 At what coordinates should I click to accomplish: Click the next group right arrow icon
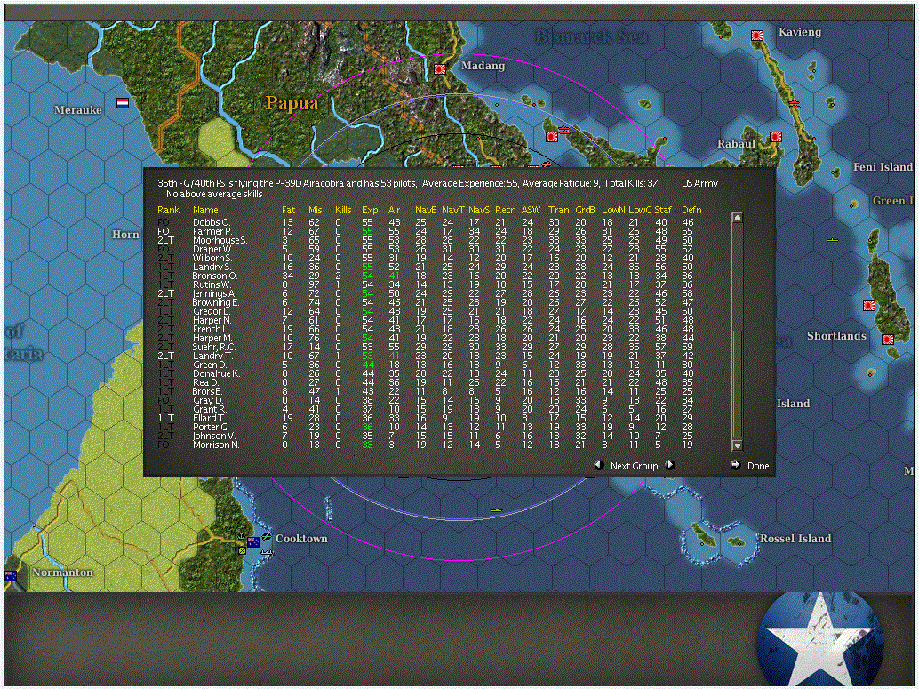pos(670,465)
